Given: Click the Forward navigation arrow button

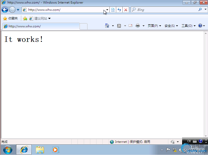Looking at the screenshot, I should 12,10.
